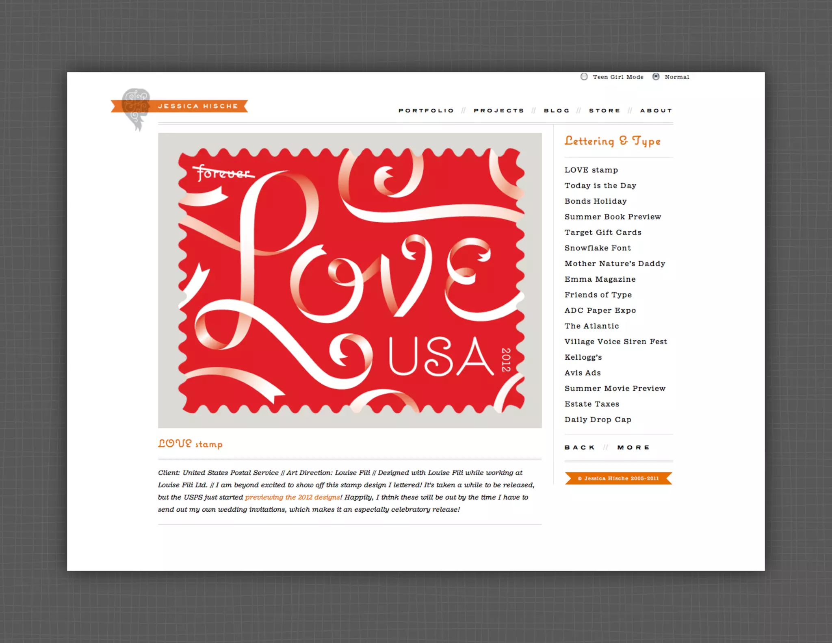
Task: Open the Projects menu item
Action: coord(498,111)
